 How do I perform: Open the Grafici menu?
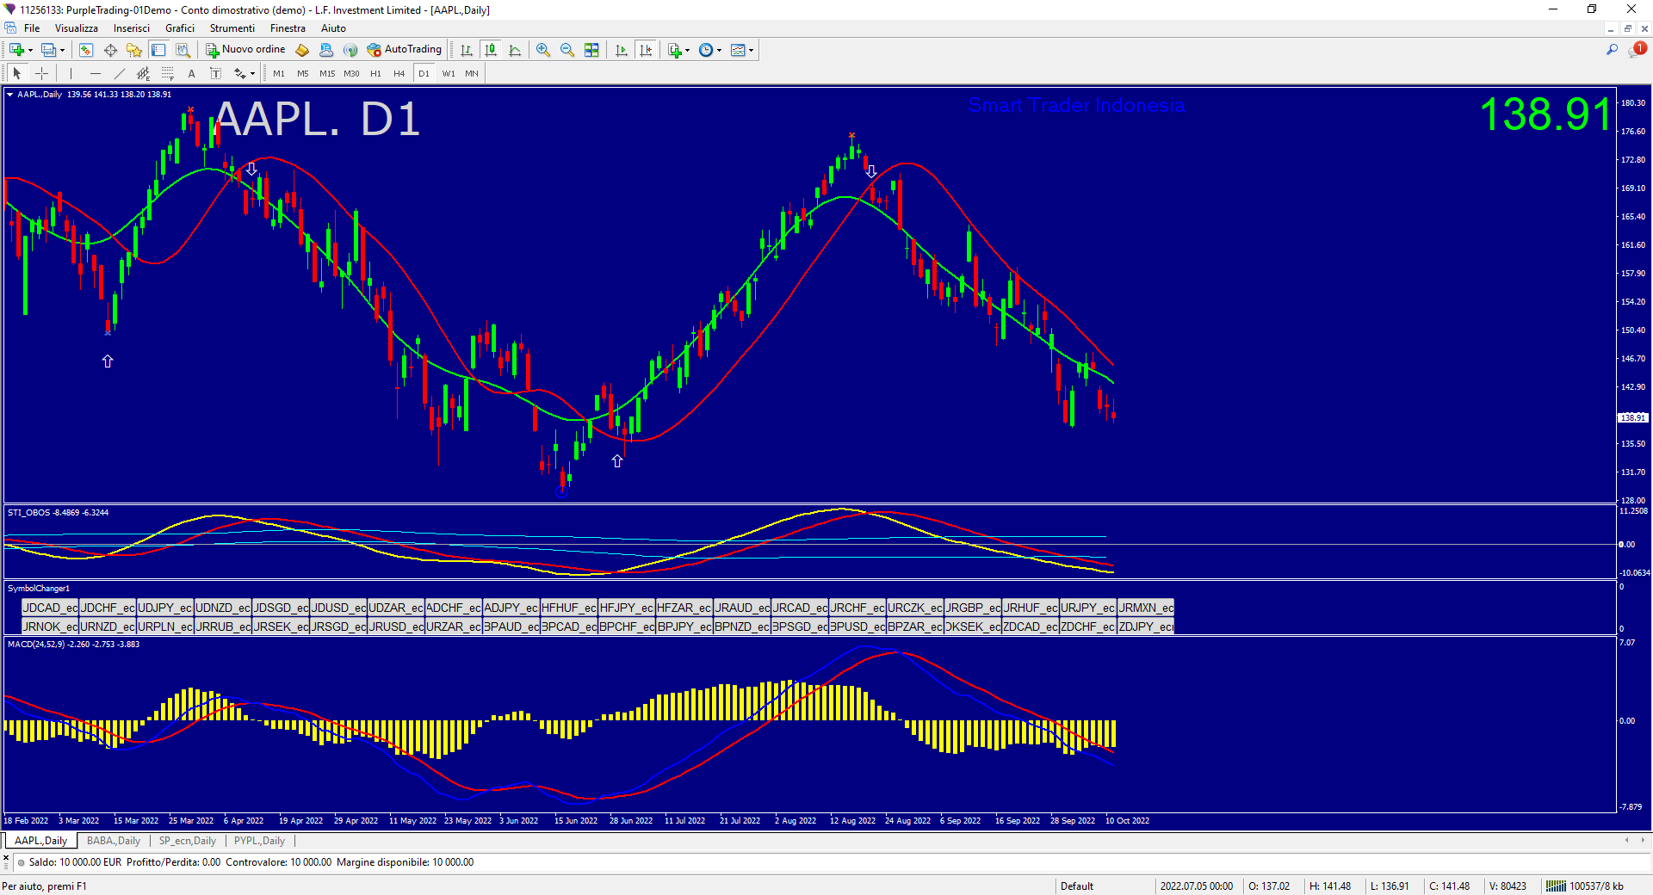click(180, 28)
